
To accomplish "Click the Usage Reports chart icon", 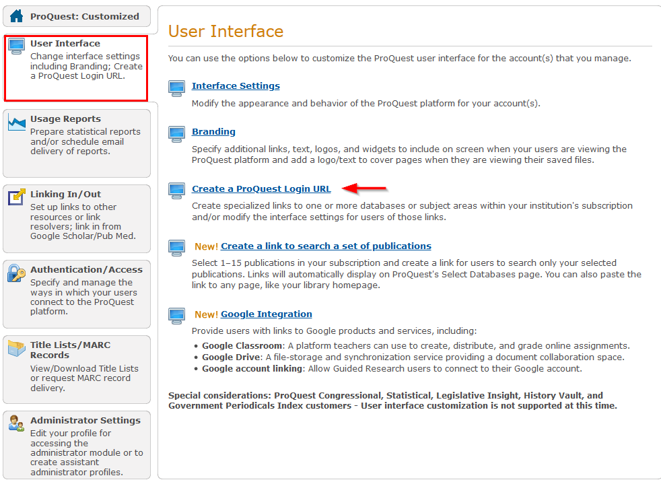I will point(16,123).
